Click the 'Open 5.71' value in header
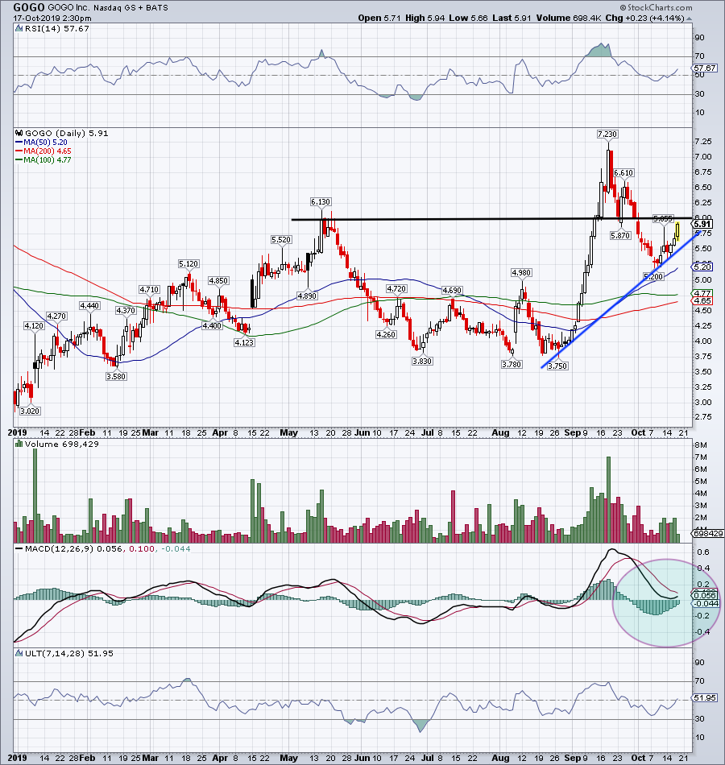The height and width of the screenshot is (765, 725). pos(379,18)
